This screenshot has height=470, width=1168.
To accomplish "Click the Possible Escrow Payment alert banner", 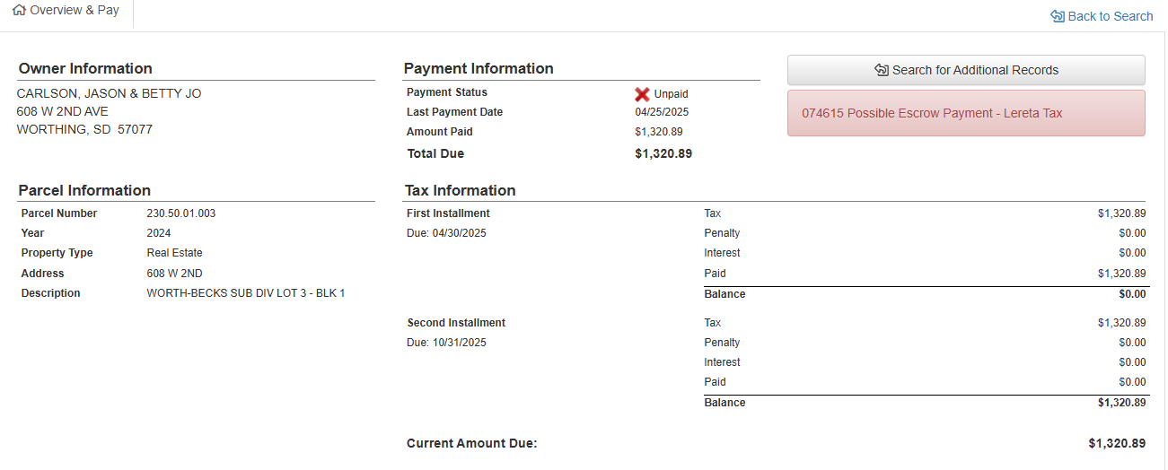I will click(x=965, y=114).
